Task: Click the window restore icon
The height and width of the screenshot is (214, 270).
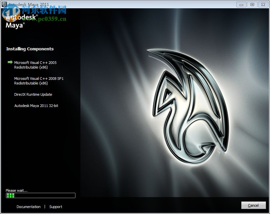Action: (251, 4)
